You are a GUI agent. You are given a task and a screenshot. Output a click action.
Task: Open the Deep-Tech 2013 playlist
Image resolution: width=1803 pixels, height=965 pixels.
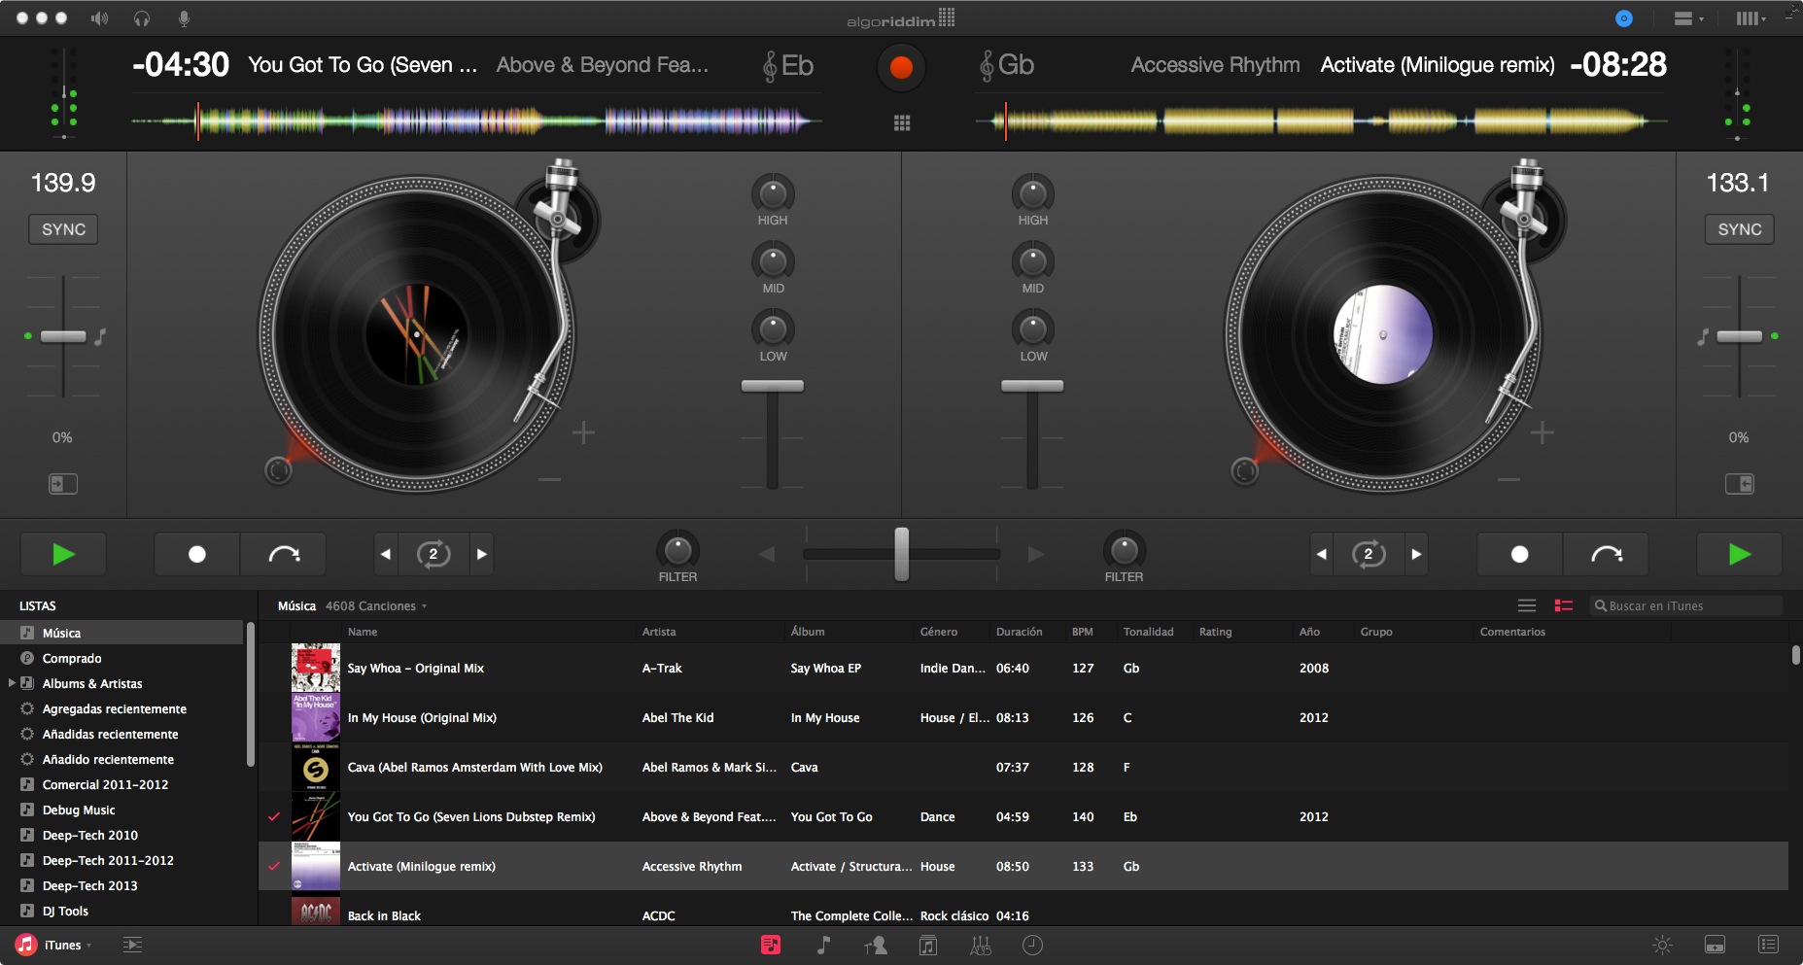point(89,885)
